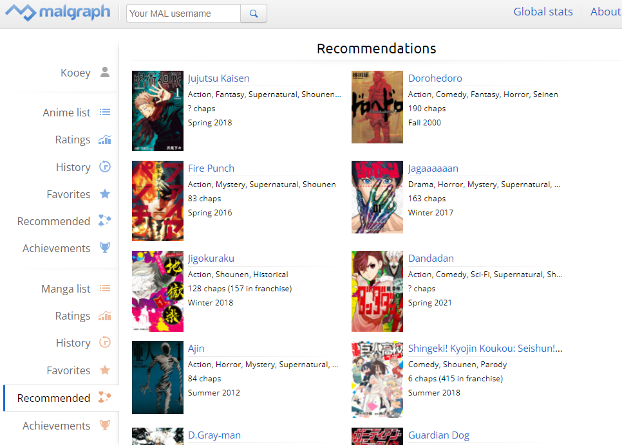Click the Dandadan cover image
This screenshot has width=622, height=445.
coord(377,291)
